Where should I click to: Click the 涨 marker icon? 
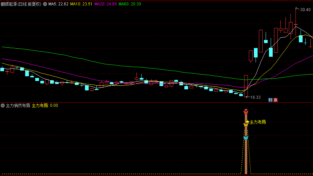275,100
